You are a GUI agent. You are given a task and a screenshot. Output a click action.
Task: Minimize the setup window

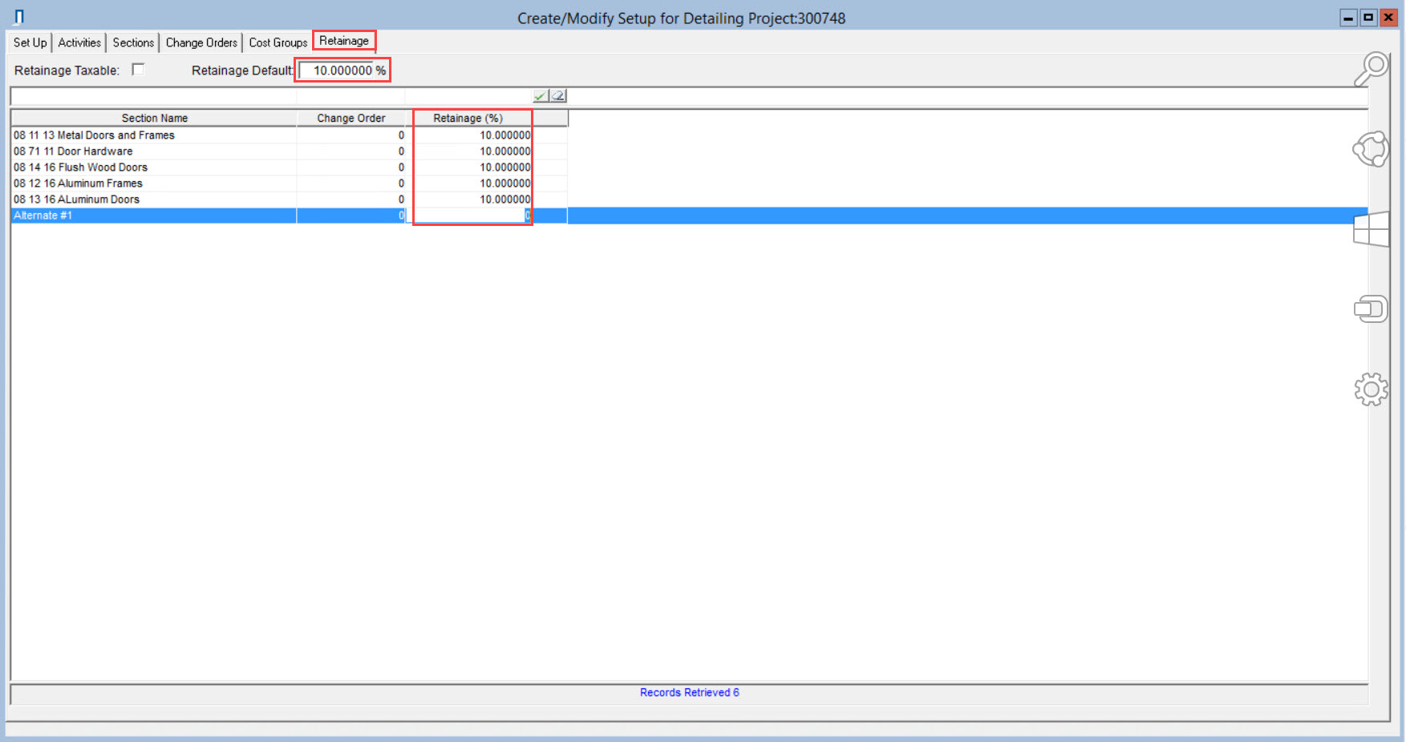1349,17
